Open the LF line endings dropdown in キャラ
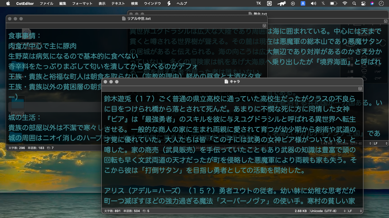The width and height of the screenshot is (389, 218). click(355, 211)
